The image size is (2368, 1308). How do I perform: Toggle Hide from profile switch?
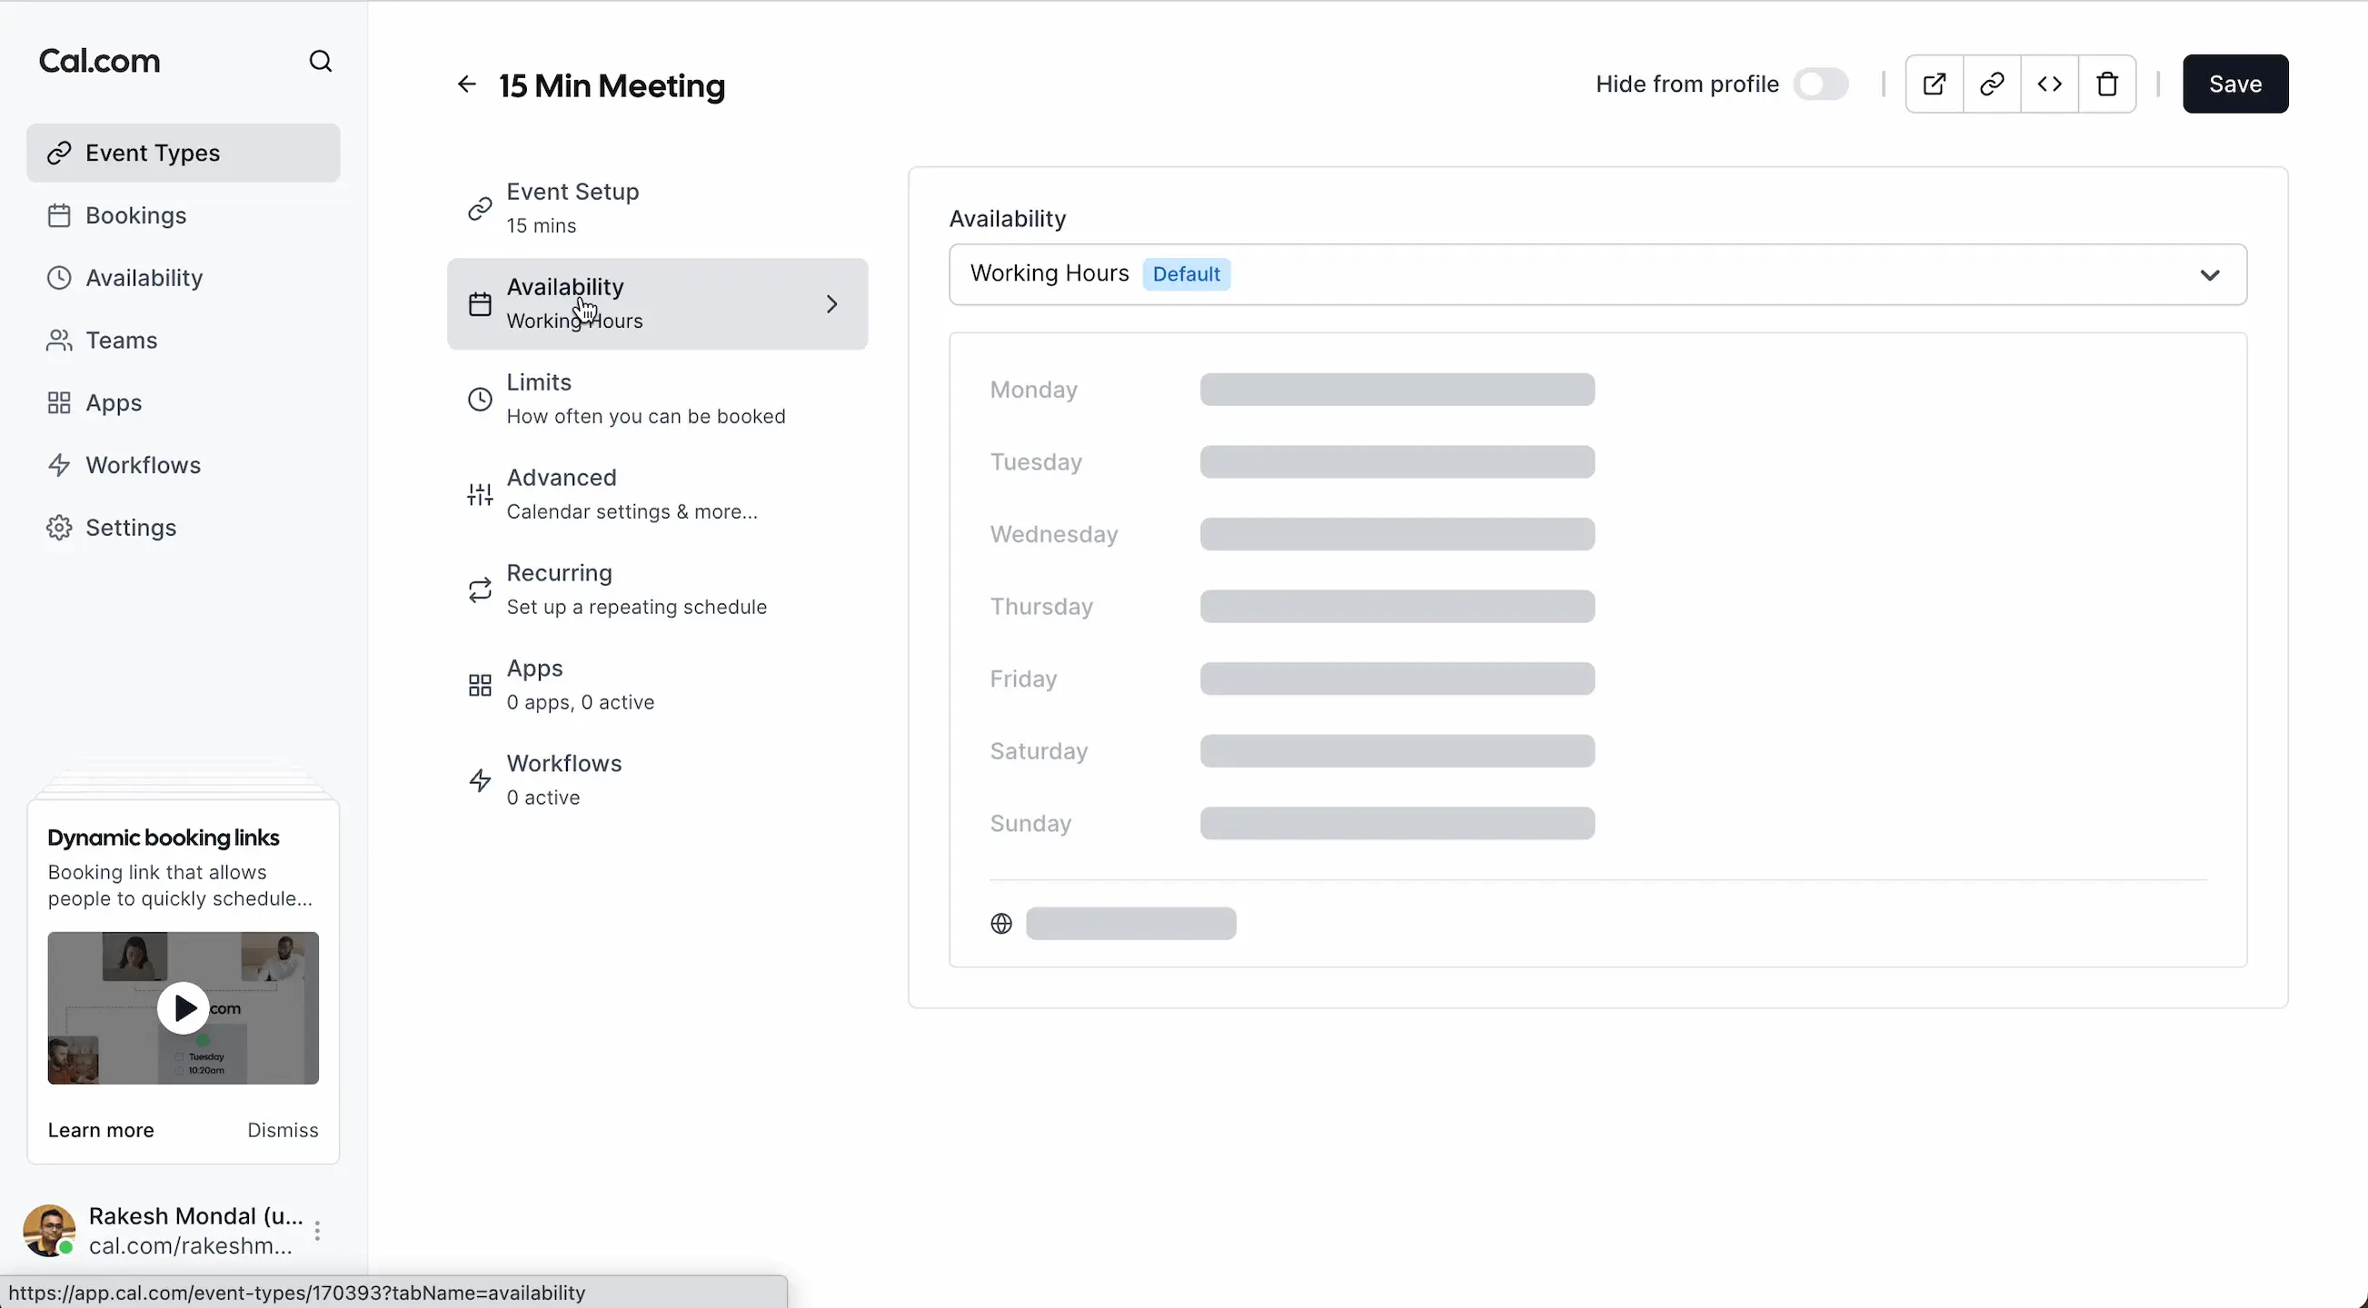[x=1820, y=84]
